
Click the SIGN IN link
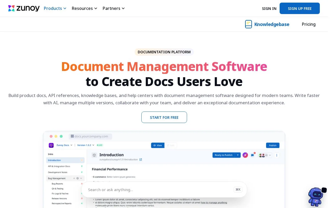(269, 8)
